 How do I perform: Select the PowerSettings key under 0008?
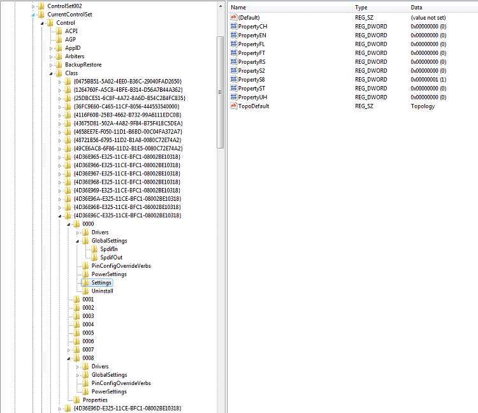(x=109, y=391)
